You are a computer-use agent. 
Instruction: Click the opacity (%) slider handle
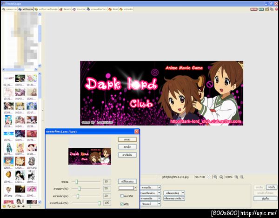click(100, 203)
